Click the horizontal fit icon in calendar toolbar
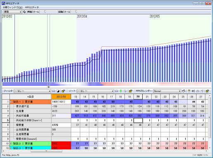Image resolution: width=213 pixels, height=158 pixels. [x=193, y=91]
